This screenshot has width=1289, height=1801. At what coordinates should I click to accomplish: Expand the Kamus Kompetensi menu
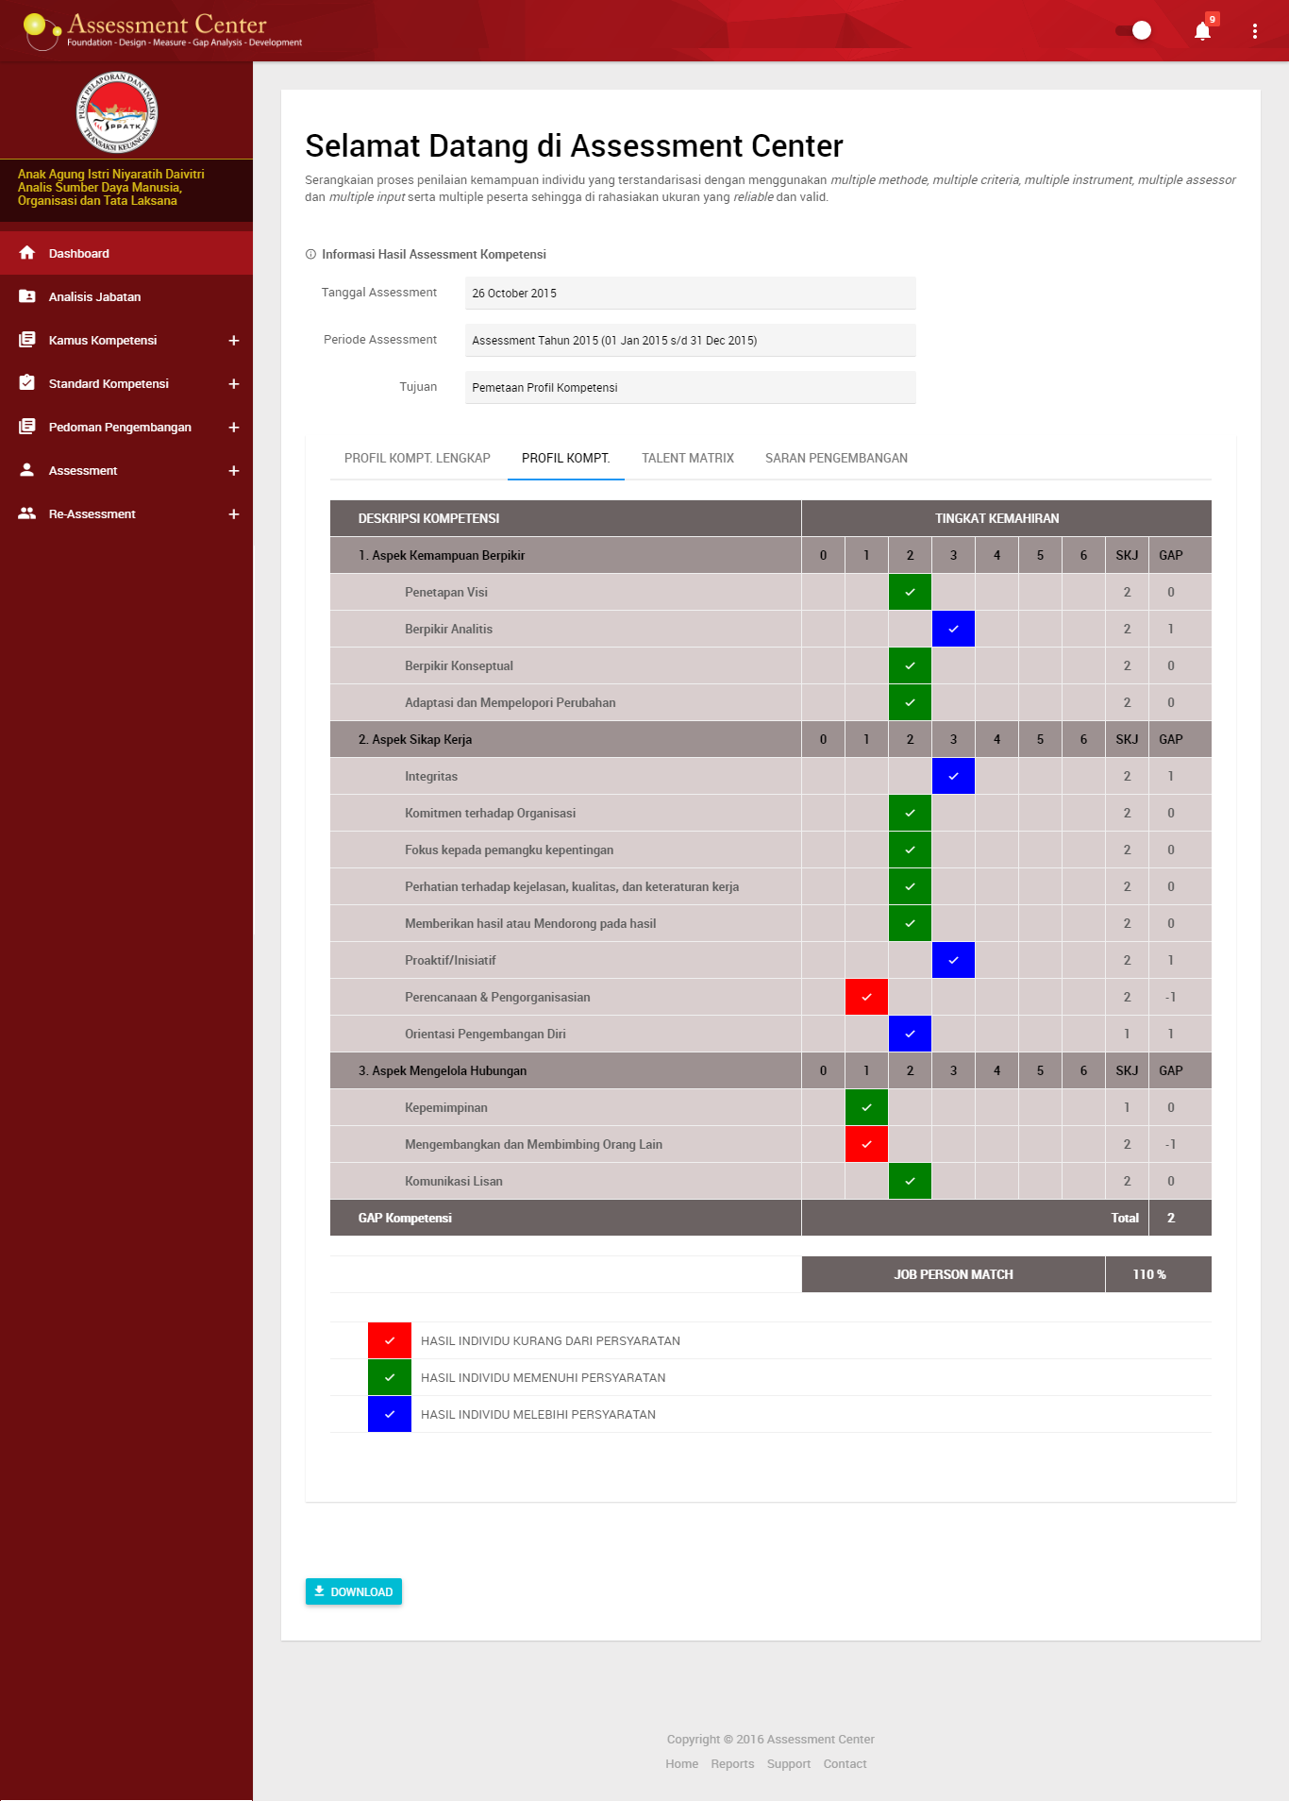tap(233, 341)
